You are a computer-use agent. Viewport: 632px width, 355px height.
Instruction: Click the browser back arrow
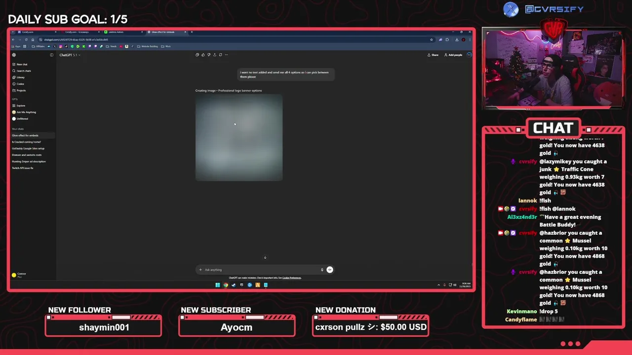point(14,39)
